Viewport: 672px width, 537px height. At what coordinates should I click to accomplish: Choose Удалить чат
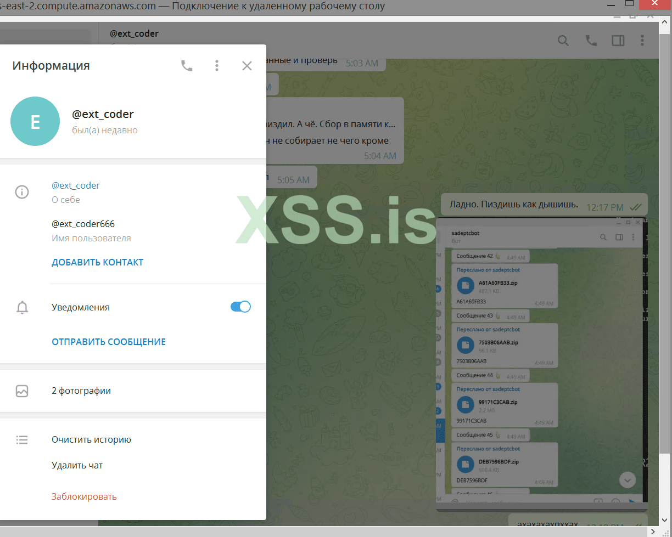point(77,465)
